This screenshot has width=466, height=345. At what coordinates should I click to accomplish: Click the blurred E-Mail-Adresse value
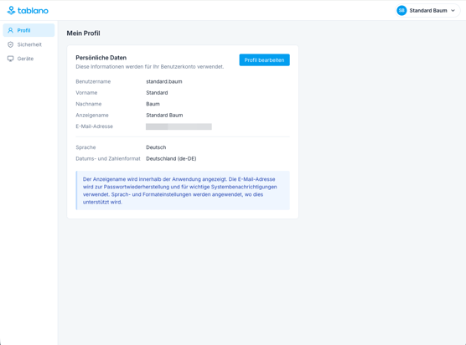tap(179, 126)
